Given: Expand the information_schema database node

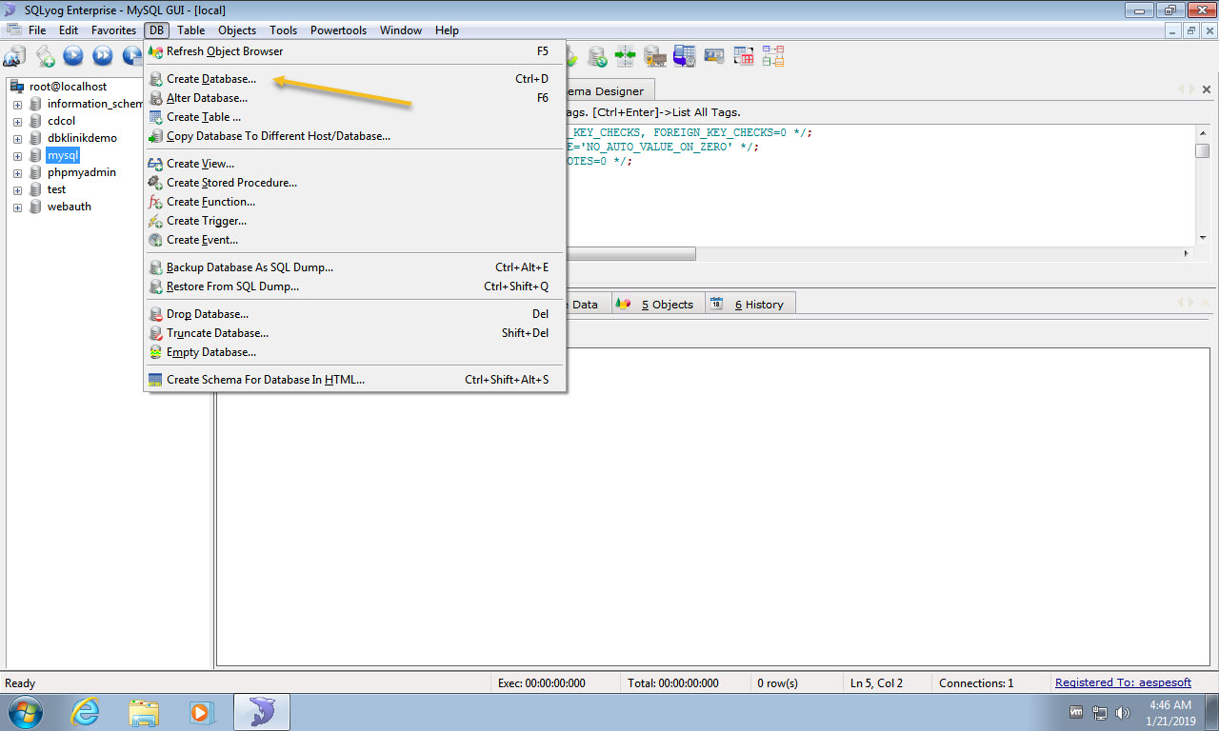Looking at the screenshot, I should tap(17, 104).
